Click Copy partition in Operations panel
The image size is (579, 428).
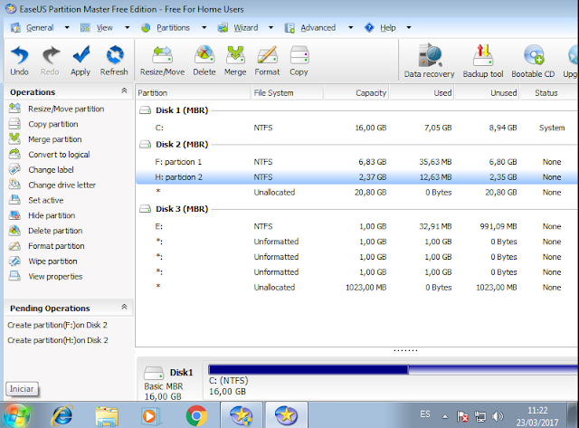click(x=43, y=124)
